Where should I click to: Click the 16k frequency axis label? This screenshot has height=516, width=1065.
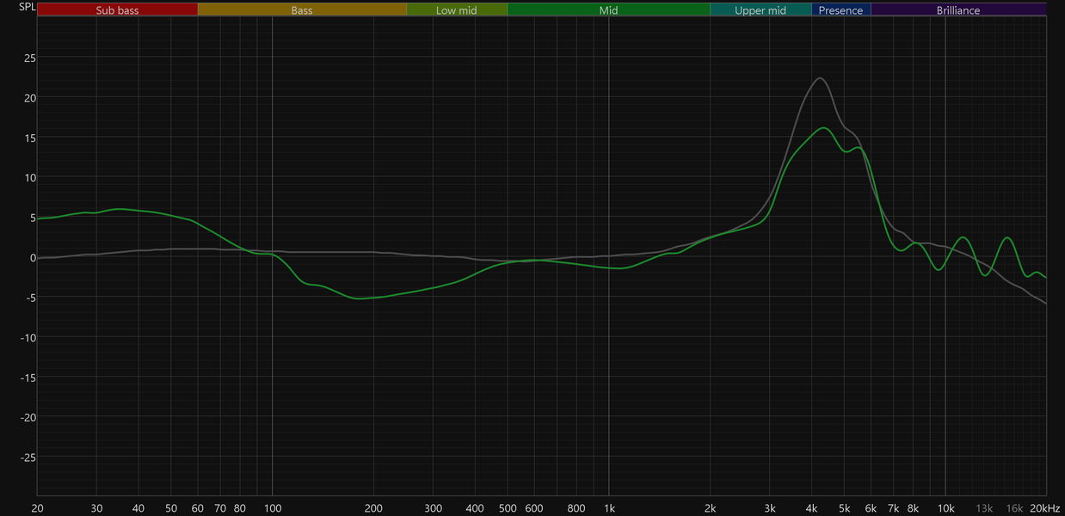1015,508
